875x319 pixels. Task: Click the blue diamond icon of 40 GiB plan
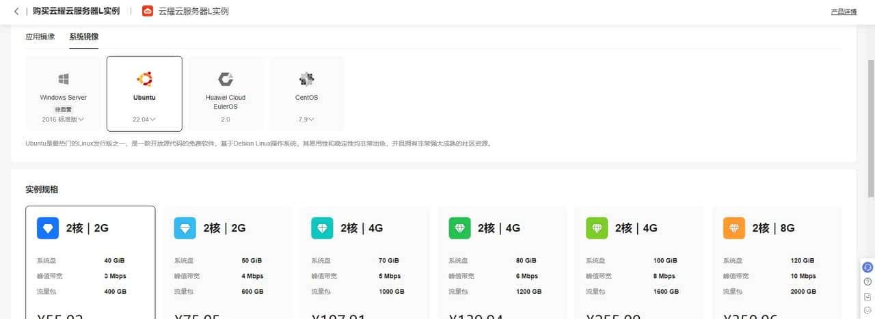click(x=48, y=228)
